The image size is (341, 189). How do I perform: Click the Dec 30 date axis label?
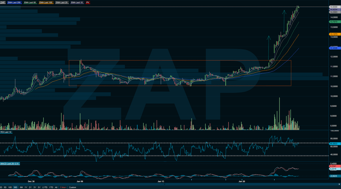point(31,181)
